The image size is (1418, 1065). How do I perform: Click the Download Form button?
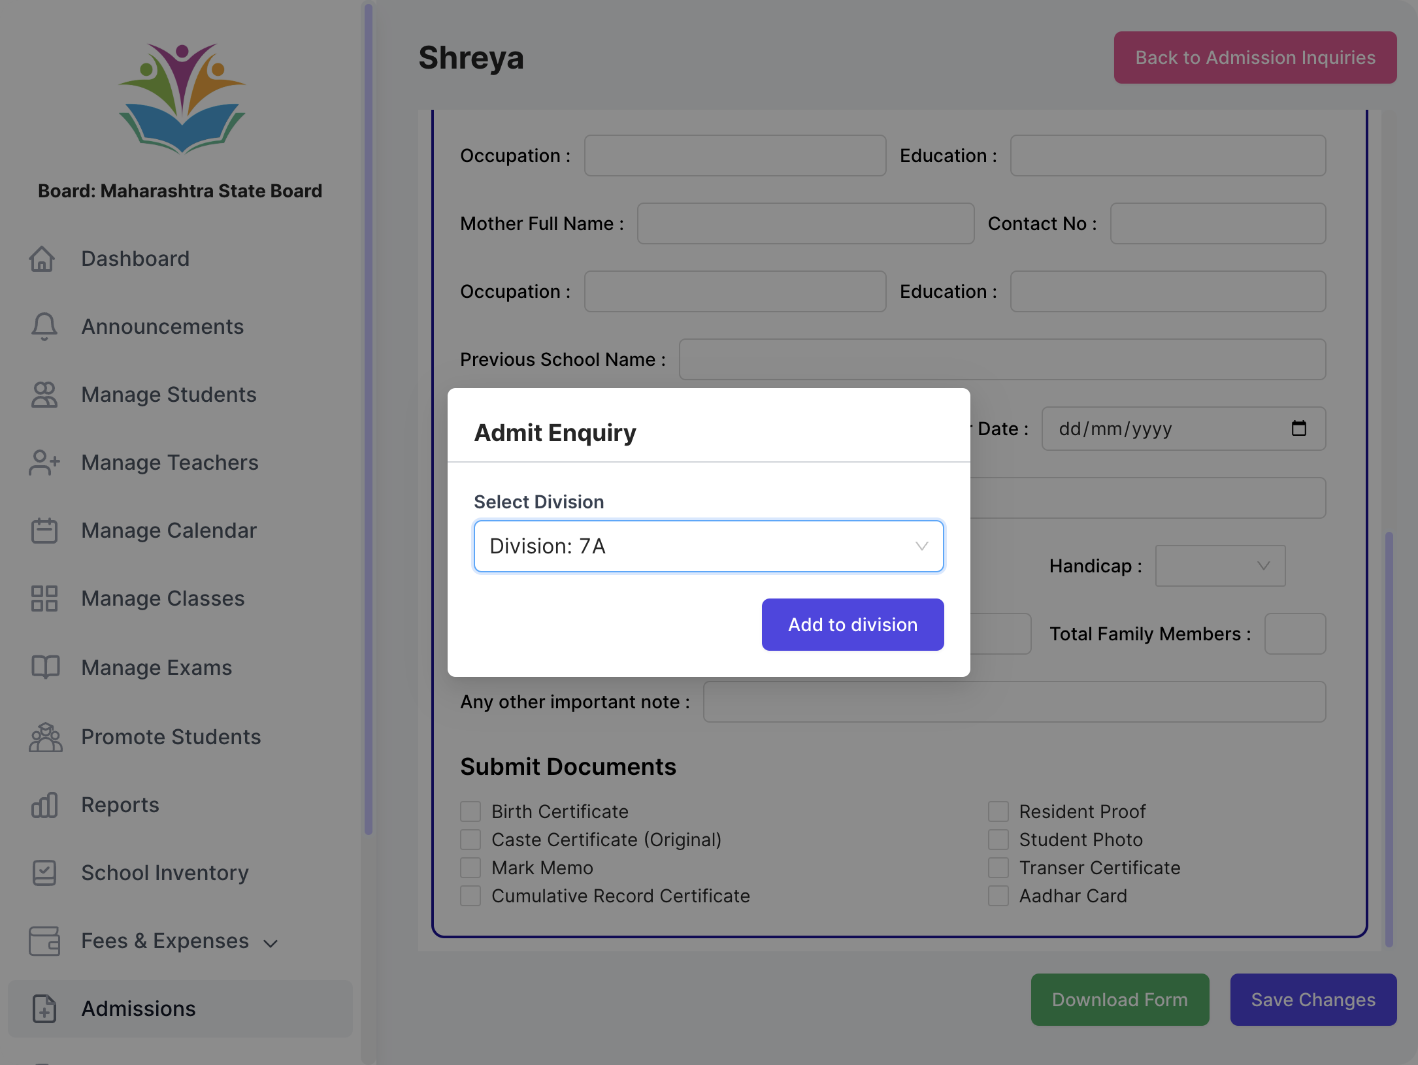[1120, 1000]
